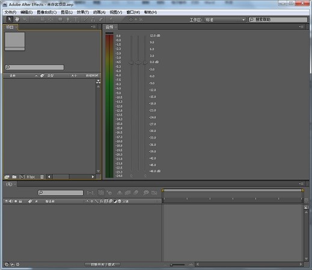
Task: Select the arrow Selection tool
Action: [10, 19]
